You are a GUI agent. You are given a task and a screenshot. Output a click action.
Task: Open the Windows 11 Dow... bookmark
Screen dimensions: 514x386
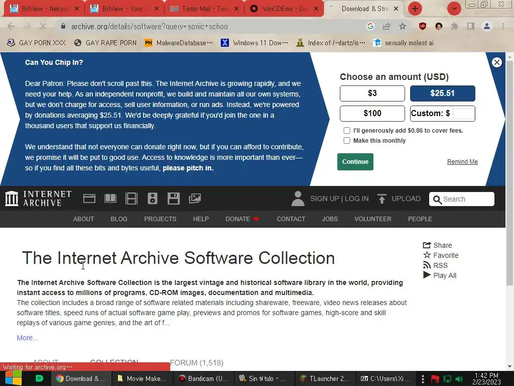point(254,43)
